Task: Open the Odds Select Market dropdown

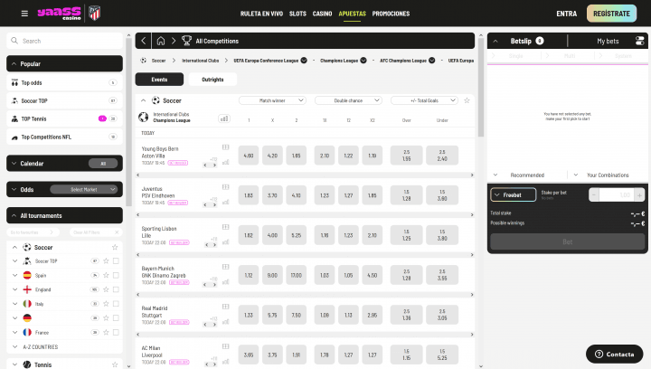Action: (x=84, y=189)
